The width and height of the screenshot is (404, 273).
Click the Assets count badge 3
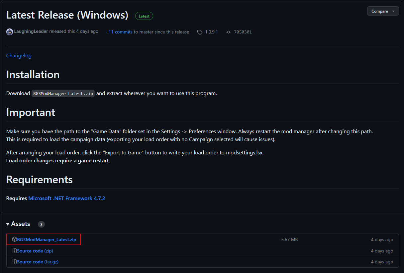tap(41, 224)
